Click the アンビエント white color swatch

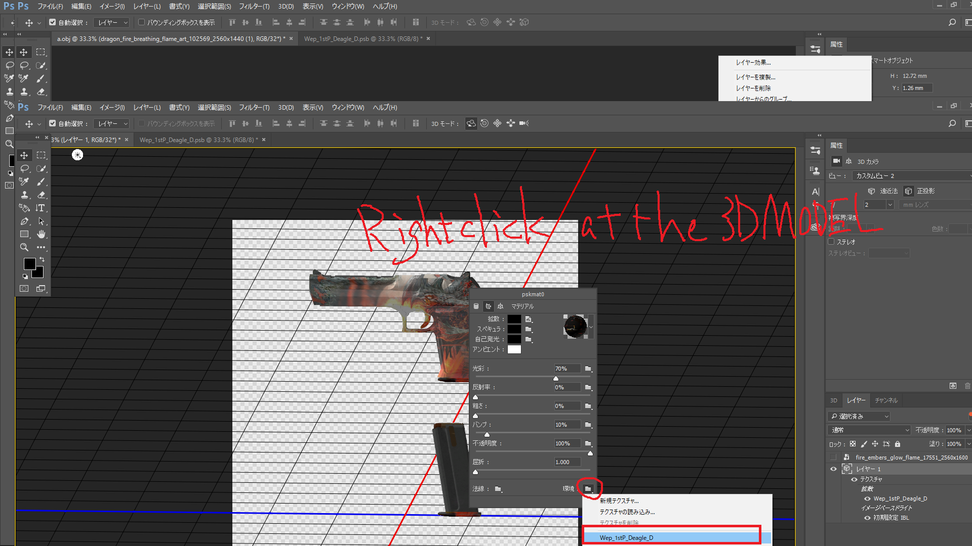tap(514, 349)
